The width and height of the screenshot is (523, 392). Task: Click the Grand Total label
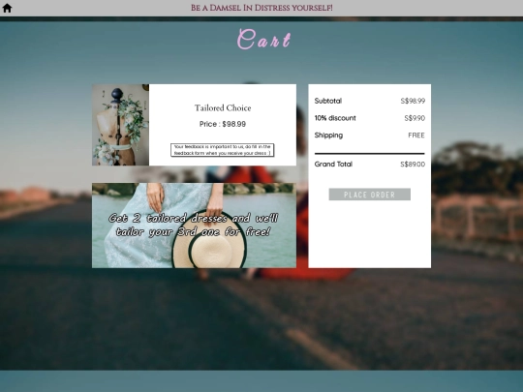tap(333, 164)
